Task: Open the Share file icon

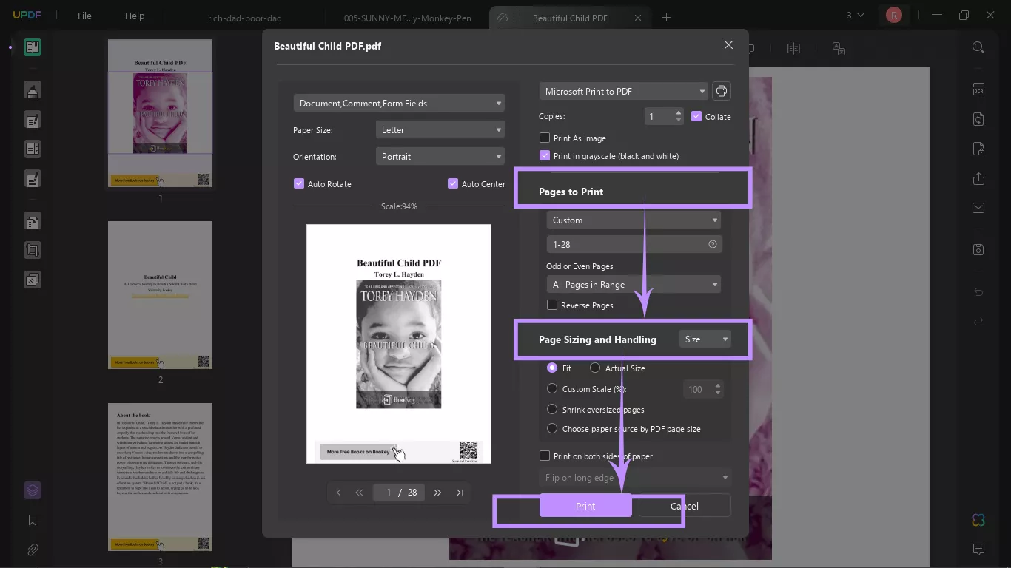Action: click(978, 179)
